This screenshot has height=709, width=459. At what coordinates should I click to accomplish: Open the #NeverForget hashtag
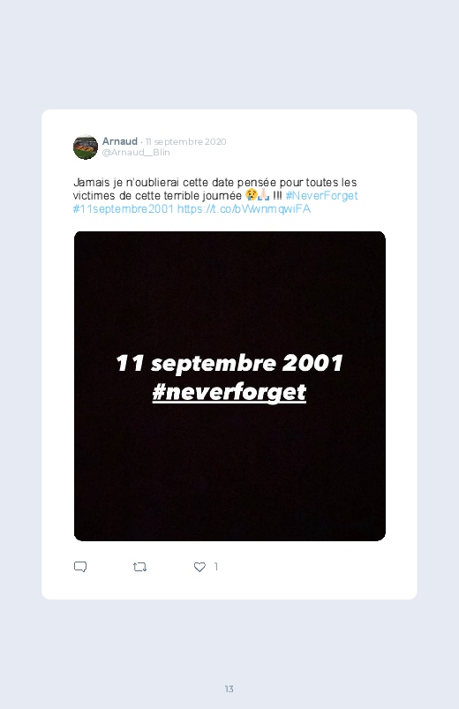pos(321,195)
